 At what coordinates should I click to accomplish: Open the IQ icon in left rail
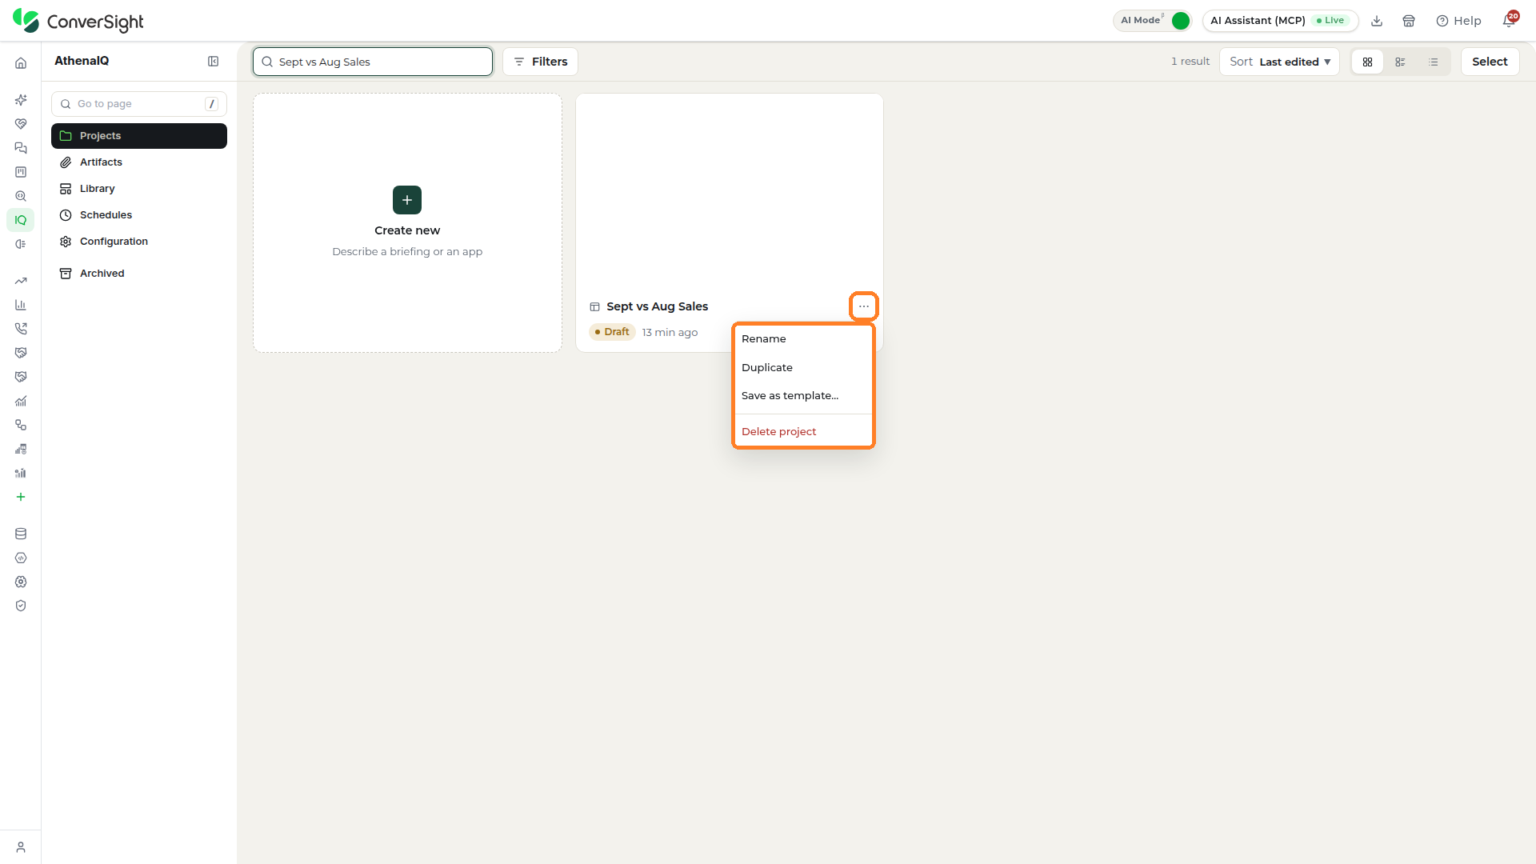pos(21,220)
